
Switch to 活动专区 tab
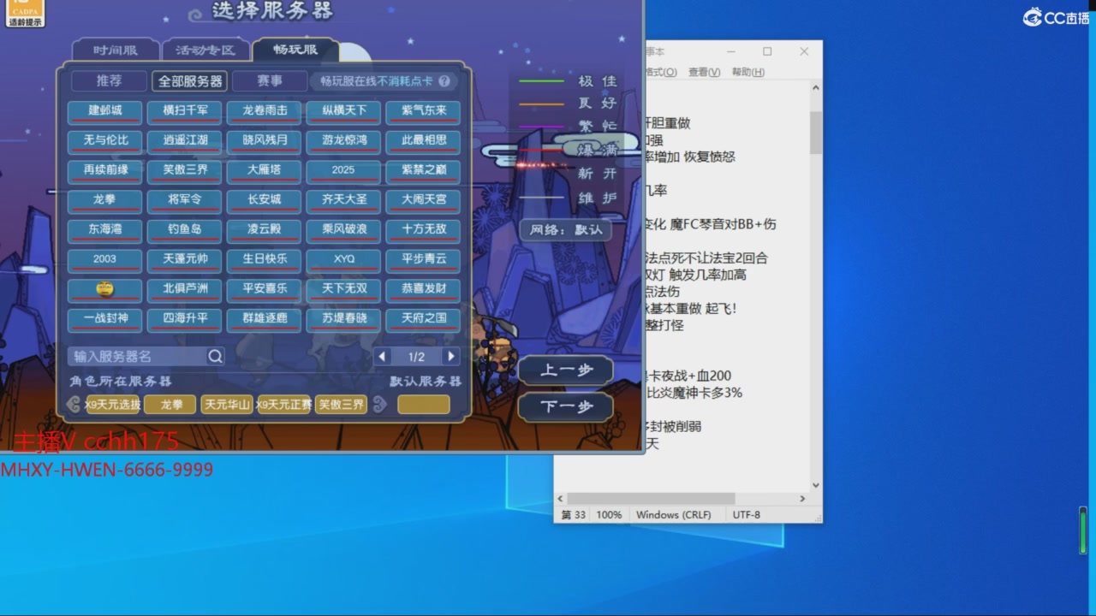[x=205, y=50]
